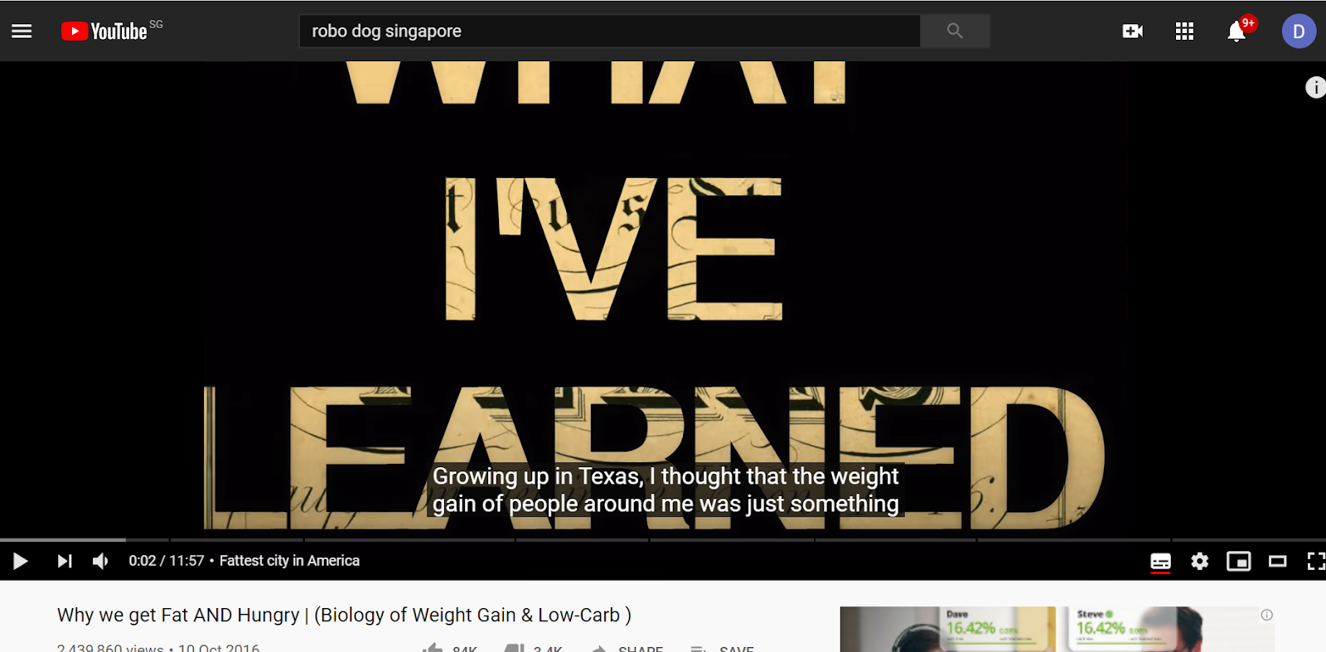Open the account avatar D menu

pos(1299,31)
